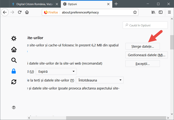Open Search settings in sidebar

(14, 60)
